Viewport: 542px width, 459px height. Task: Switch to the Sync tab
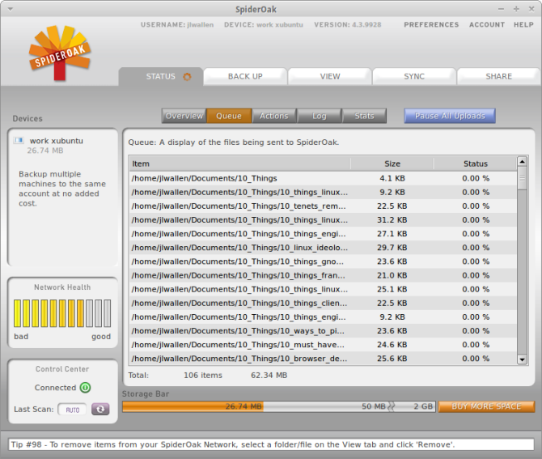point(414,76)
